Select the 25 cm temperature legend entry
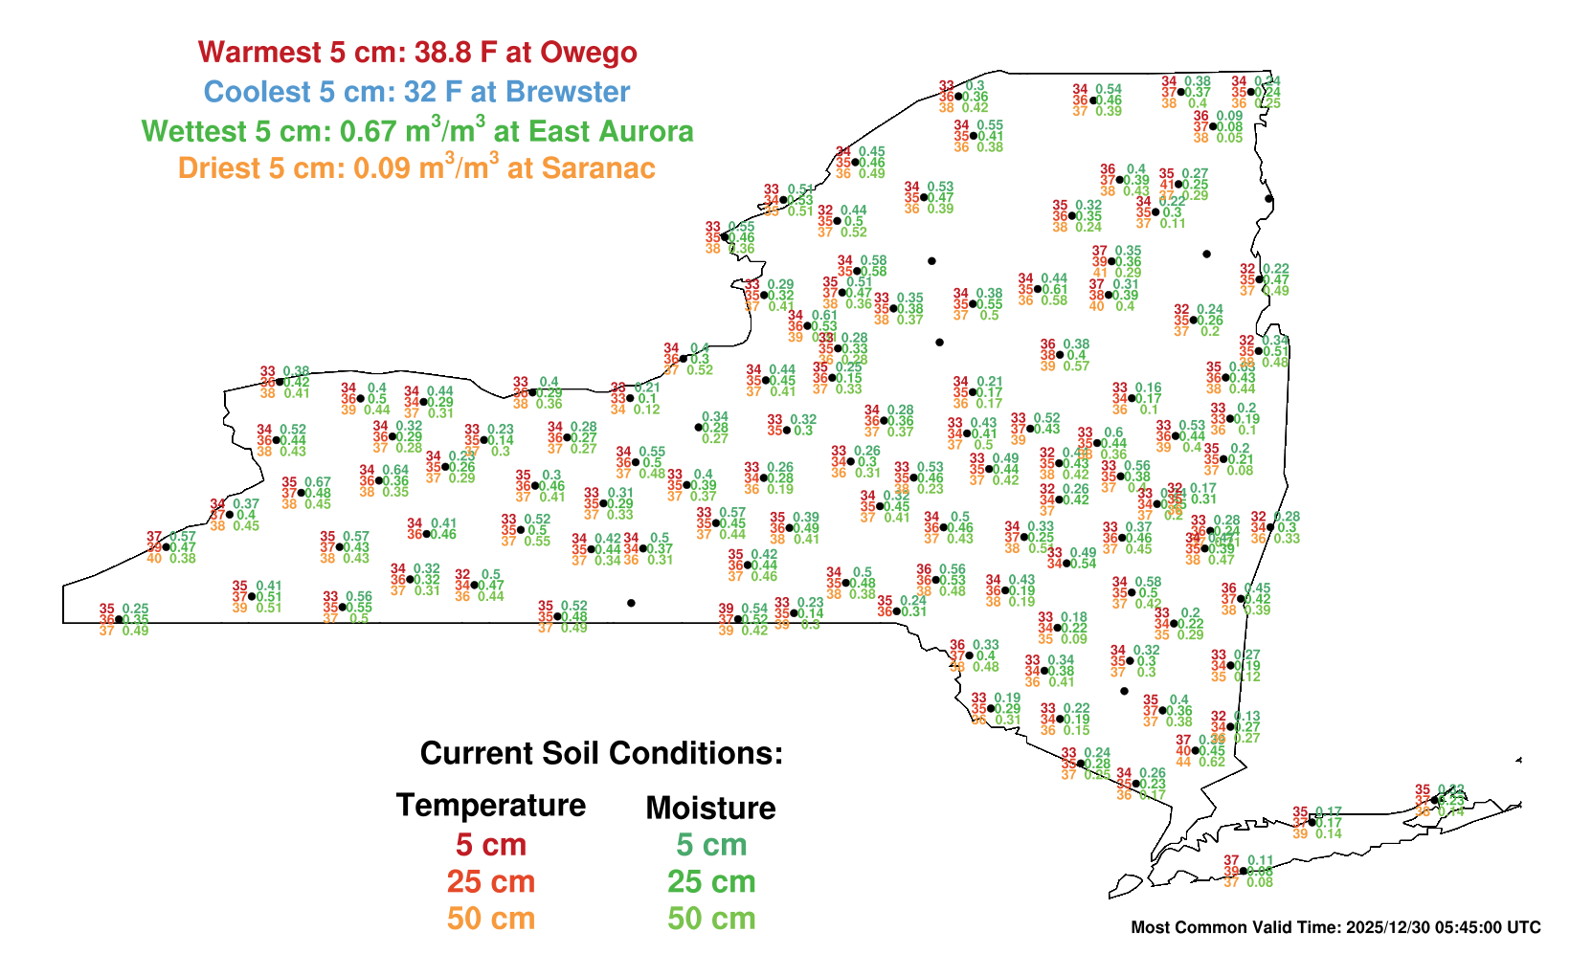 490,881
